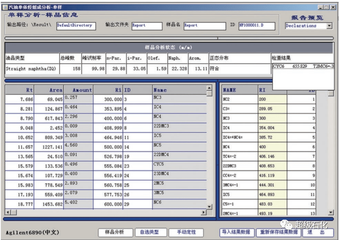Select the NC3 name cell in left table

tap(179, 99)
